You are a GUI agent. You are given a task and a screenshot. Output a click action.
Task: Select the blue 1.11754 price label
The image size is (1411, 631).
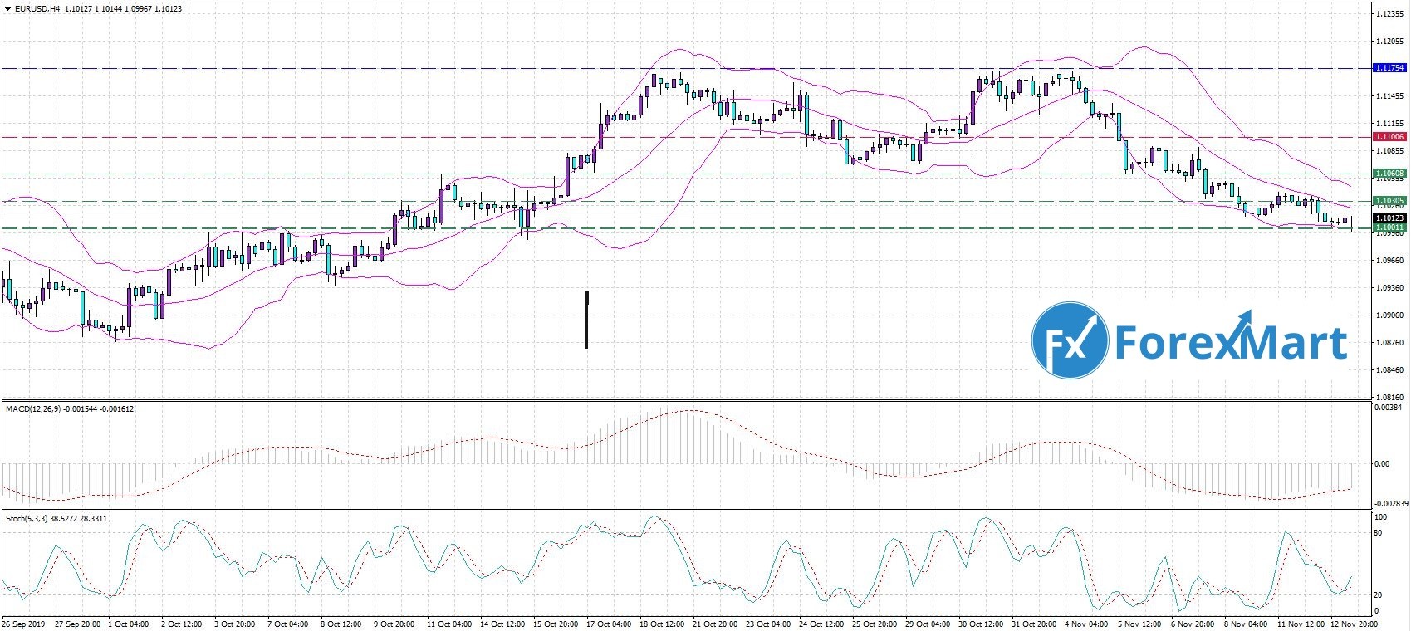pos(1389,68)
